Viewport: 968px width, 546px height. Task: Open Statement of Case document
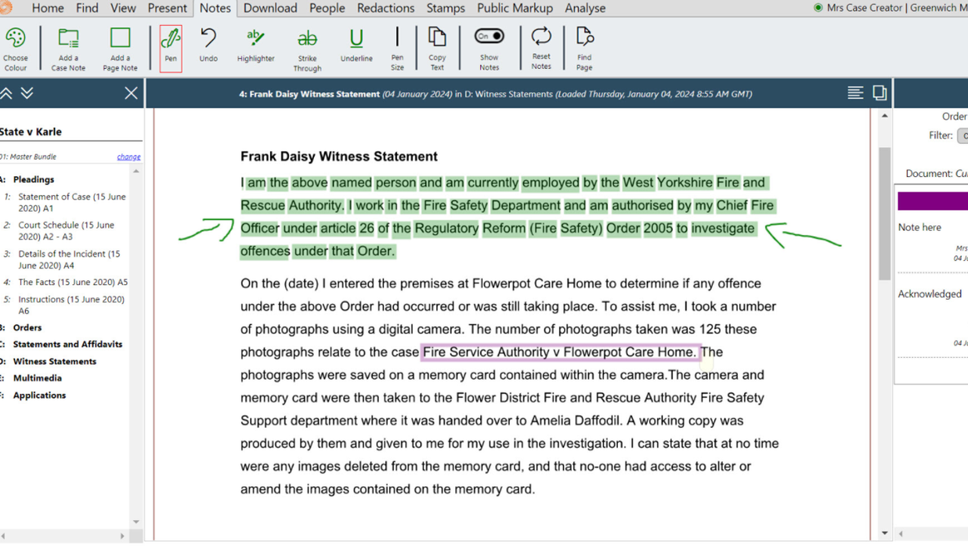tap(72, 202)
